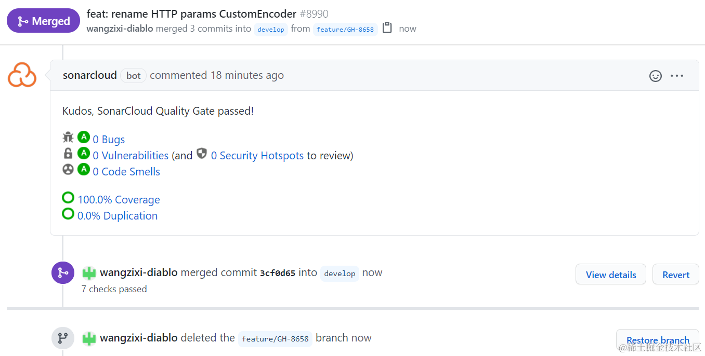Click the merged pull request icon avatar

click(63, 272)
